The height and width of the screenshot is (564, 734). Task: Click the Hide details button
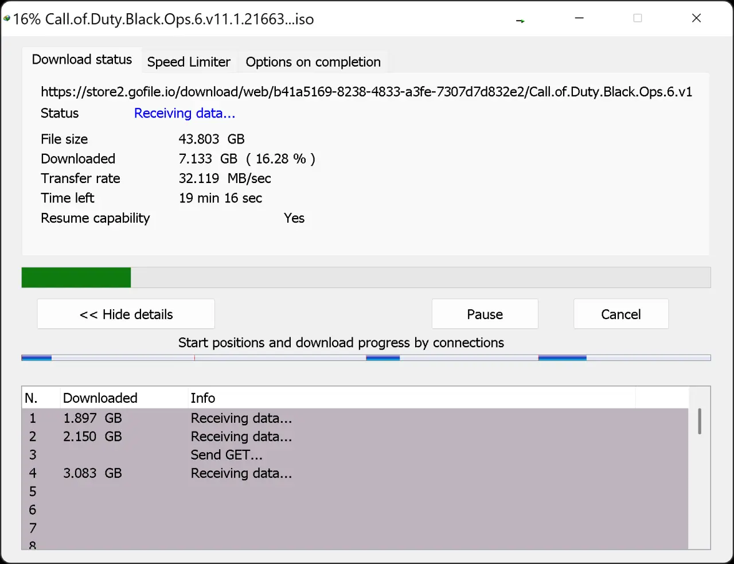tap(126, 314)
